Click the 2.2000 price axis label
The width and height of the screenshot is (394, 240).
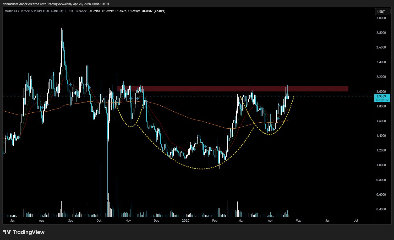pos(381,77)
